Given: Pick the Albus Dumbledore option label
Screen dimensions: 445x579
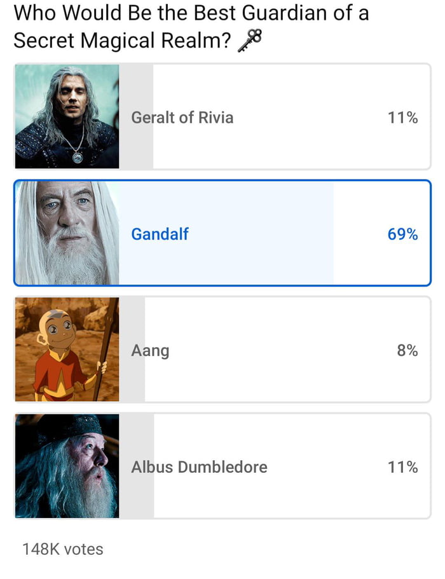Looking at the screenshot, I should click(x=199, y=467).
